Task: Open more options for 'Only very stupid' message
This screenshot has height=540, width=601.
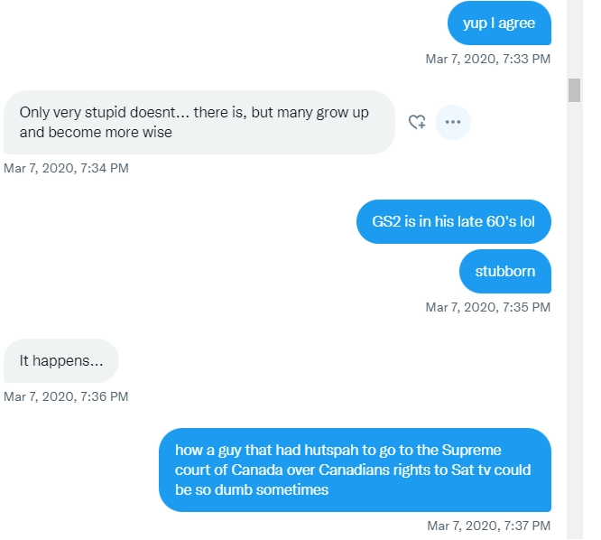Action: 453,122
